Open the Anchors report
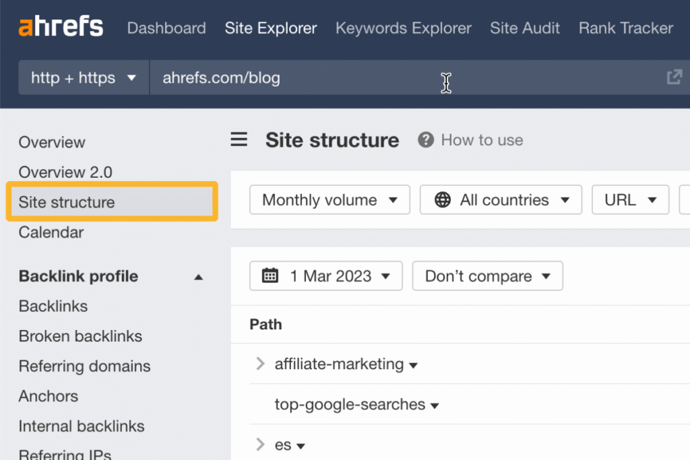This screenshot has width=690, height=460. [x=49, y=396]
